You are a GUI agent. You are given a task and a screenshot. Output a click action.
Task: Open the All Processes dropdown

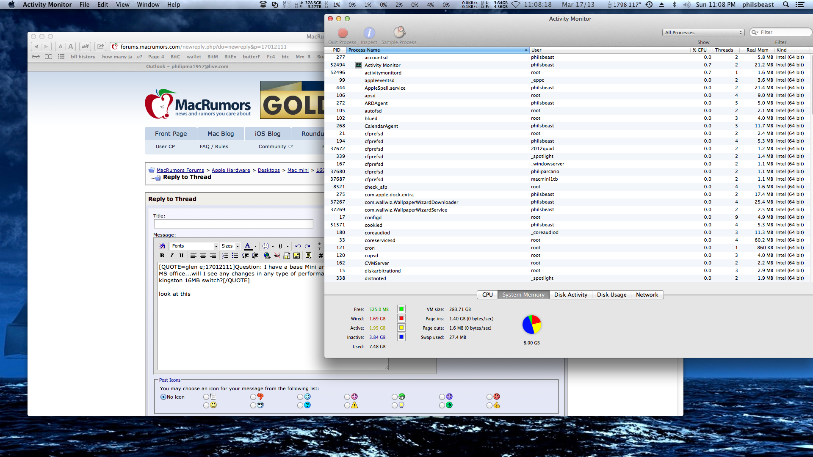pyautogui.click(x=703, y=33)
